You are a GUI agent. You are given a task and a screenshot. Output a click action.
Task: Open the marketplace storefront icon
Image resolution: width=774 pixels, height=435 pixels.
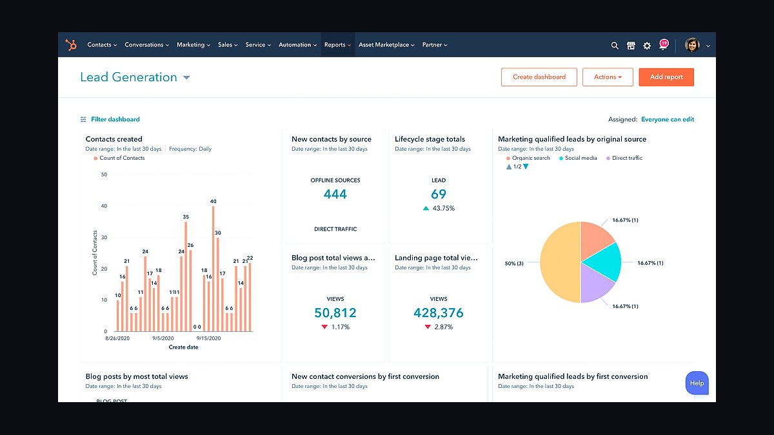631,46
